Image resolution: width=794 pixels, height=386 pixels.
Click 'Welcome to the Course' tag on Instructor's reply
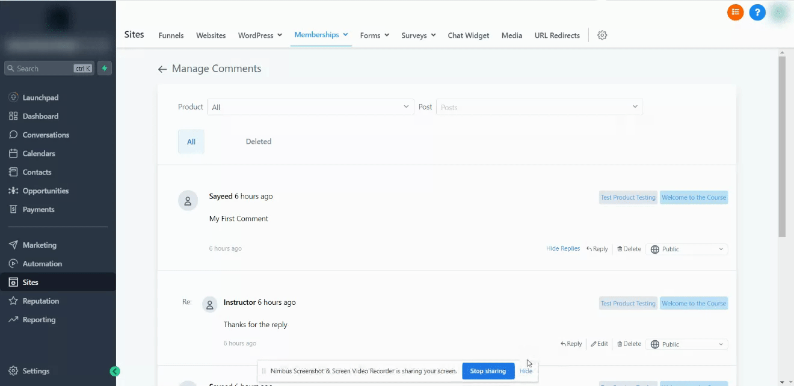tap(694, 304)
